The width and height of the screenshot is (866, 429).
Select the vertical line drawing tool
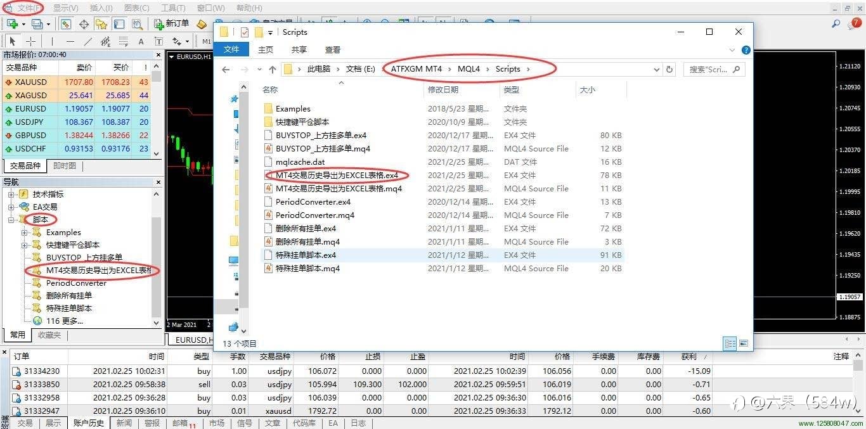click(x=52, y=42)
